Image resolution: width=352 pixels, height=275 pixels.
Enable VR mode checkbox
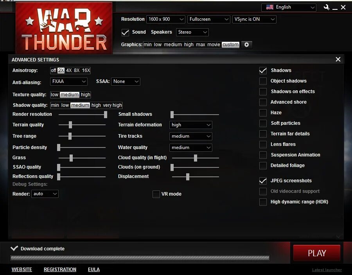[156, 194]
